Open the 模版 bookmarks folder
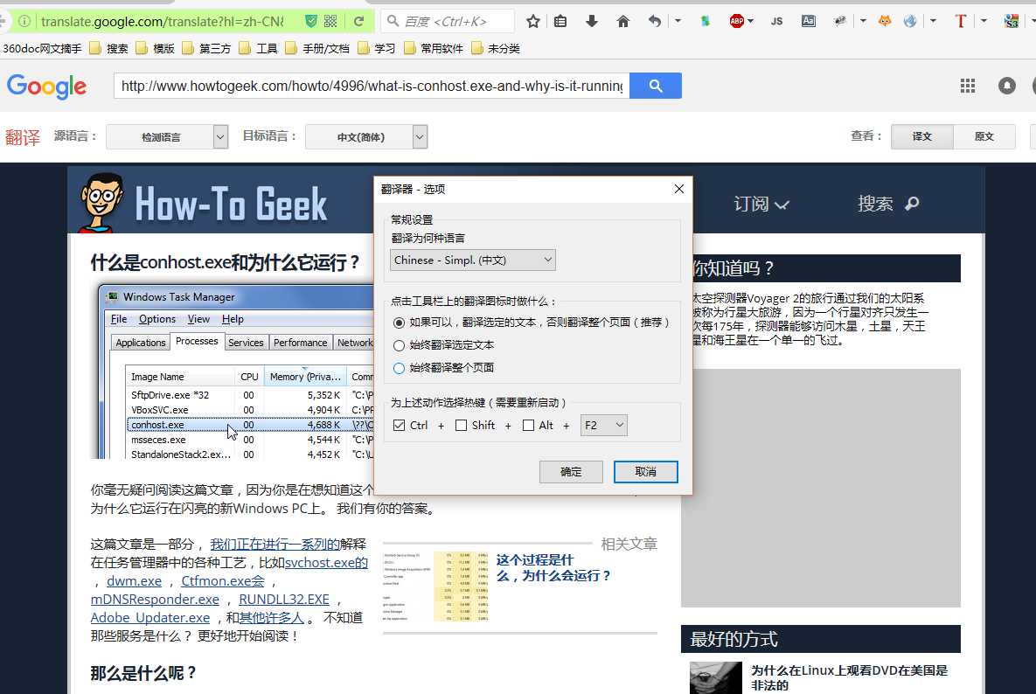Image resolution: width=1036 pixels, height=694 pixels. click(156, 48)
